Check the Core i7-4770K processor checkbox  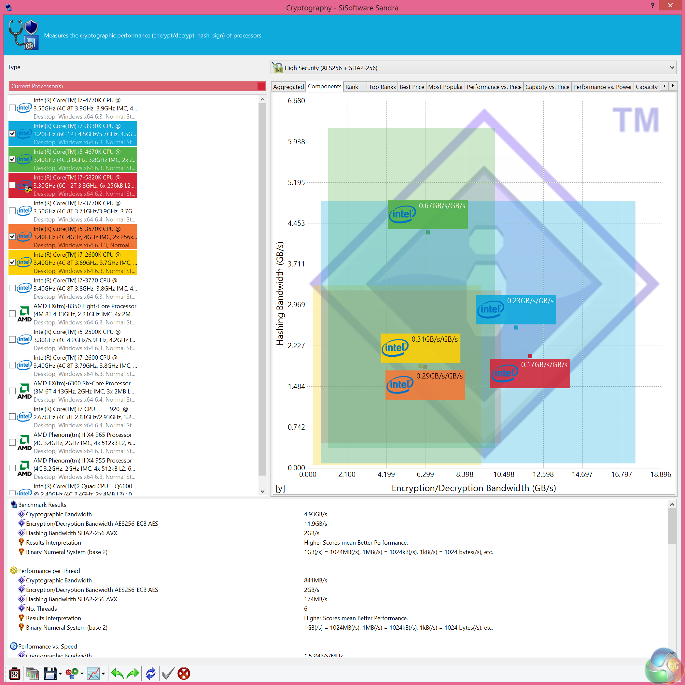[12, 108]
